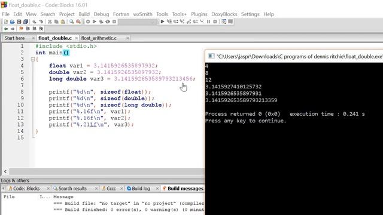The image size is (383, 215).
Task: Open the Build menu
Action: 84,14
